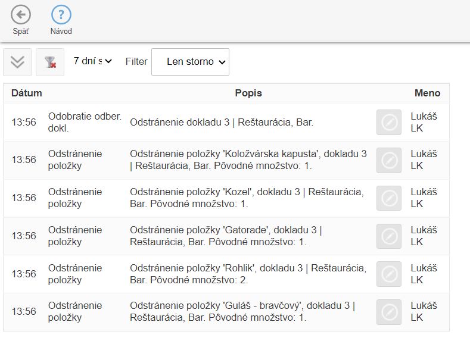Click edit icon for 'Guláš - bravčový' row
The image size is (470, 341).
(389, 312)
